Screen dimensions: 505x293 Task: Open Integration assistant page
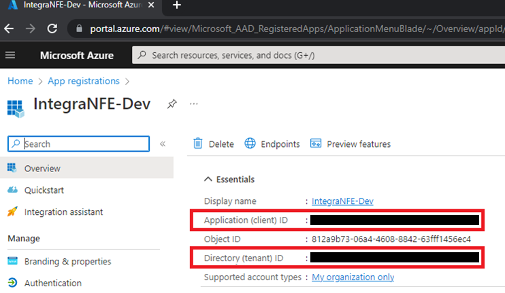[x=63, y=212]
